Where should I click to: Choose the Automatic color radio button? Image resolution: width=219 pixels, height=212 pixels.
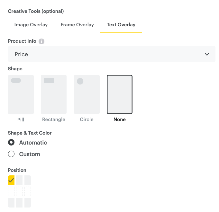pos(11,143)
